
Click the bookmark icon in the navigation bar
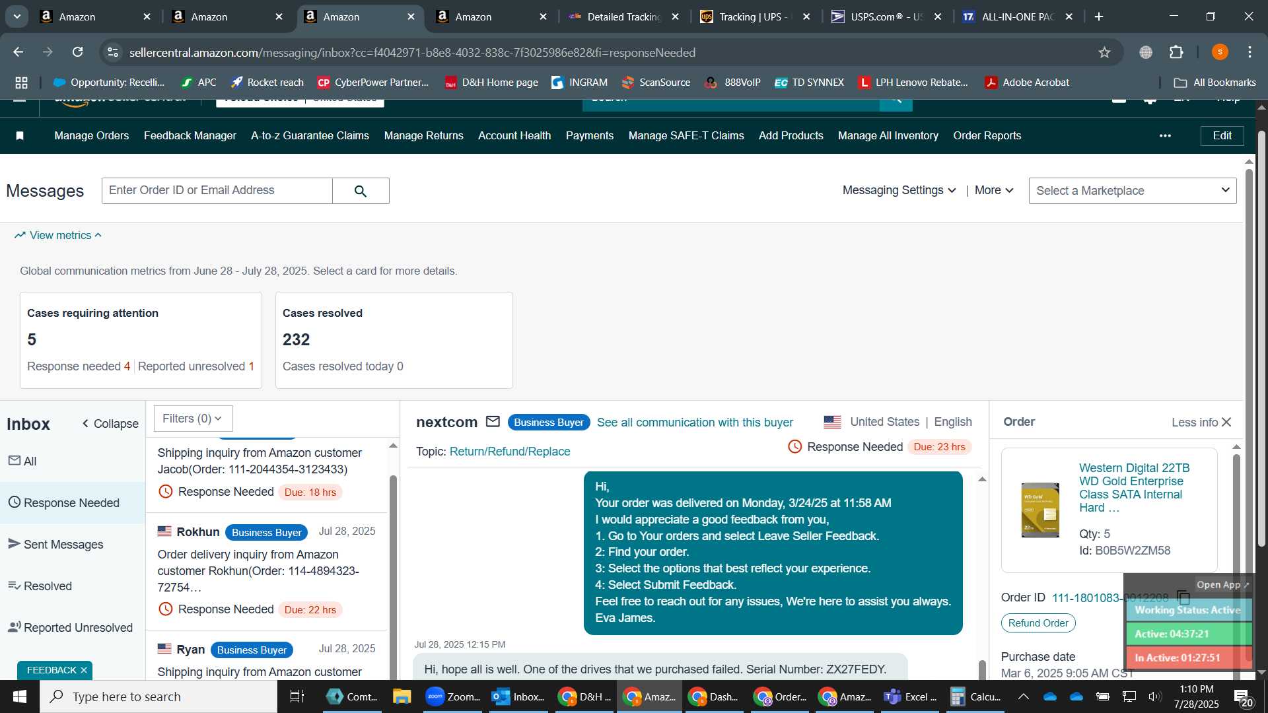coord(20,135)
